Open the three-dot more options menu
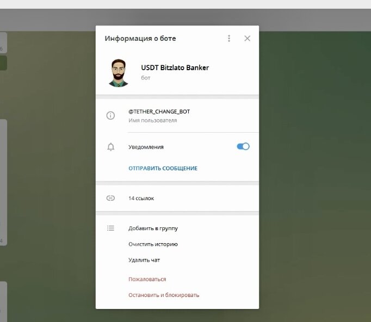 (x=229, y=38)
